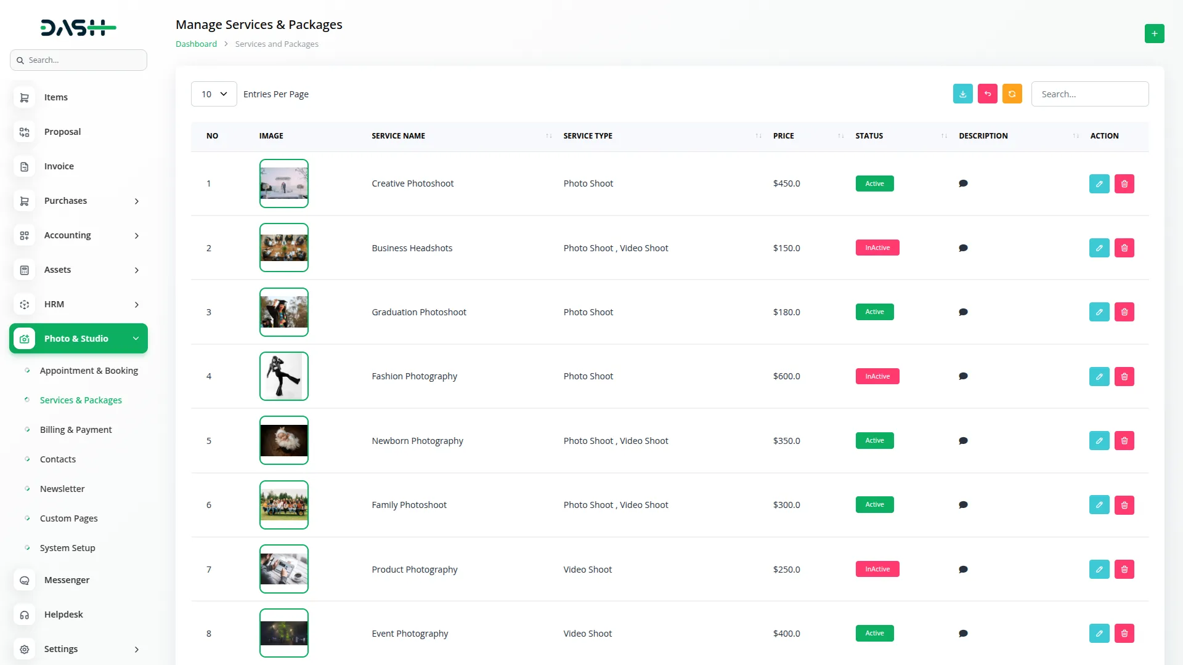This screenshot has width=1183, height=665.
Task: Click the table search input field
Action: click(x=1089, y=94)
